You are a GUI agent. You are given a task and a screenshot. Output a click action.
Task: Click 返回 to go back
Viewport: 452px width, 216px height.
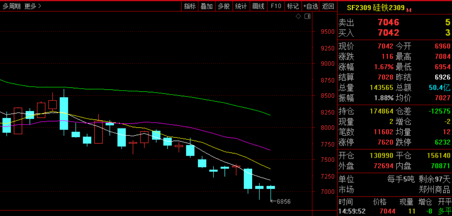click(x=328, y=6)
